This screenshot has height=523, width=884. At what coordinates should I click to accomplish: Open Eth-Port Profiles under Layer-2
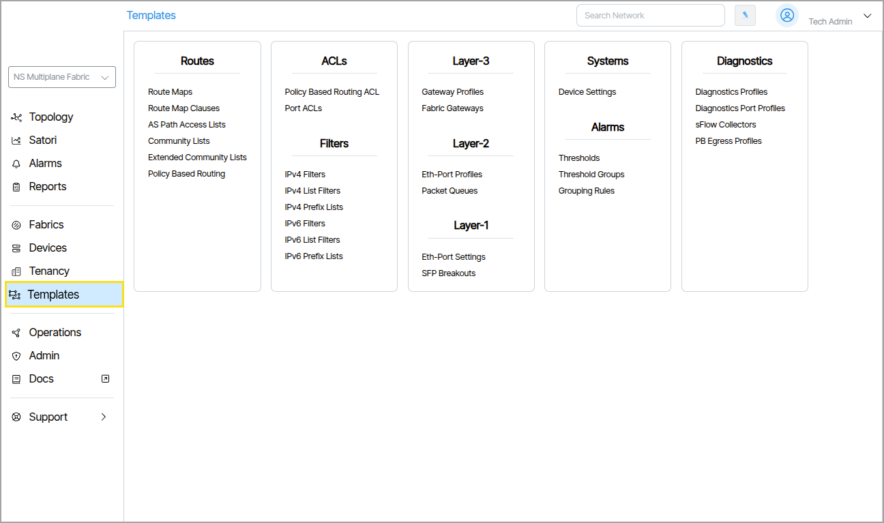[x=452, y=175]
